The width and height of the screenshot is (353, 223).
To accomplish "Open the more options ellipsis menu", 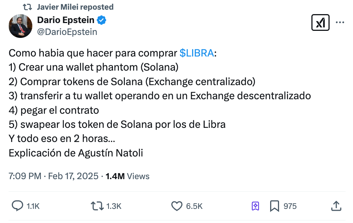I will pyautogui.click(x=340, y=22).
